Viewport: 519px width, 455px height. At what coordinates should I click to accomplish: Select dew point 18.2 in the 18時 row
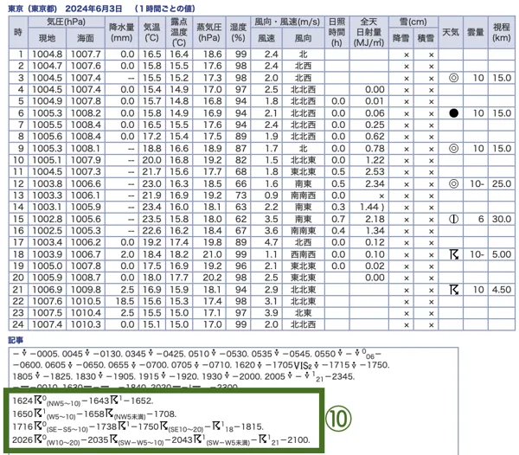pos(179,254)
